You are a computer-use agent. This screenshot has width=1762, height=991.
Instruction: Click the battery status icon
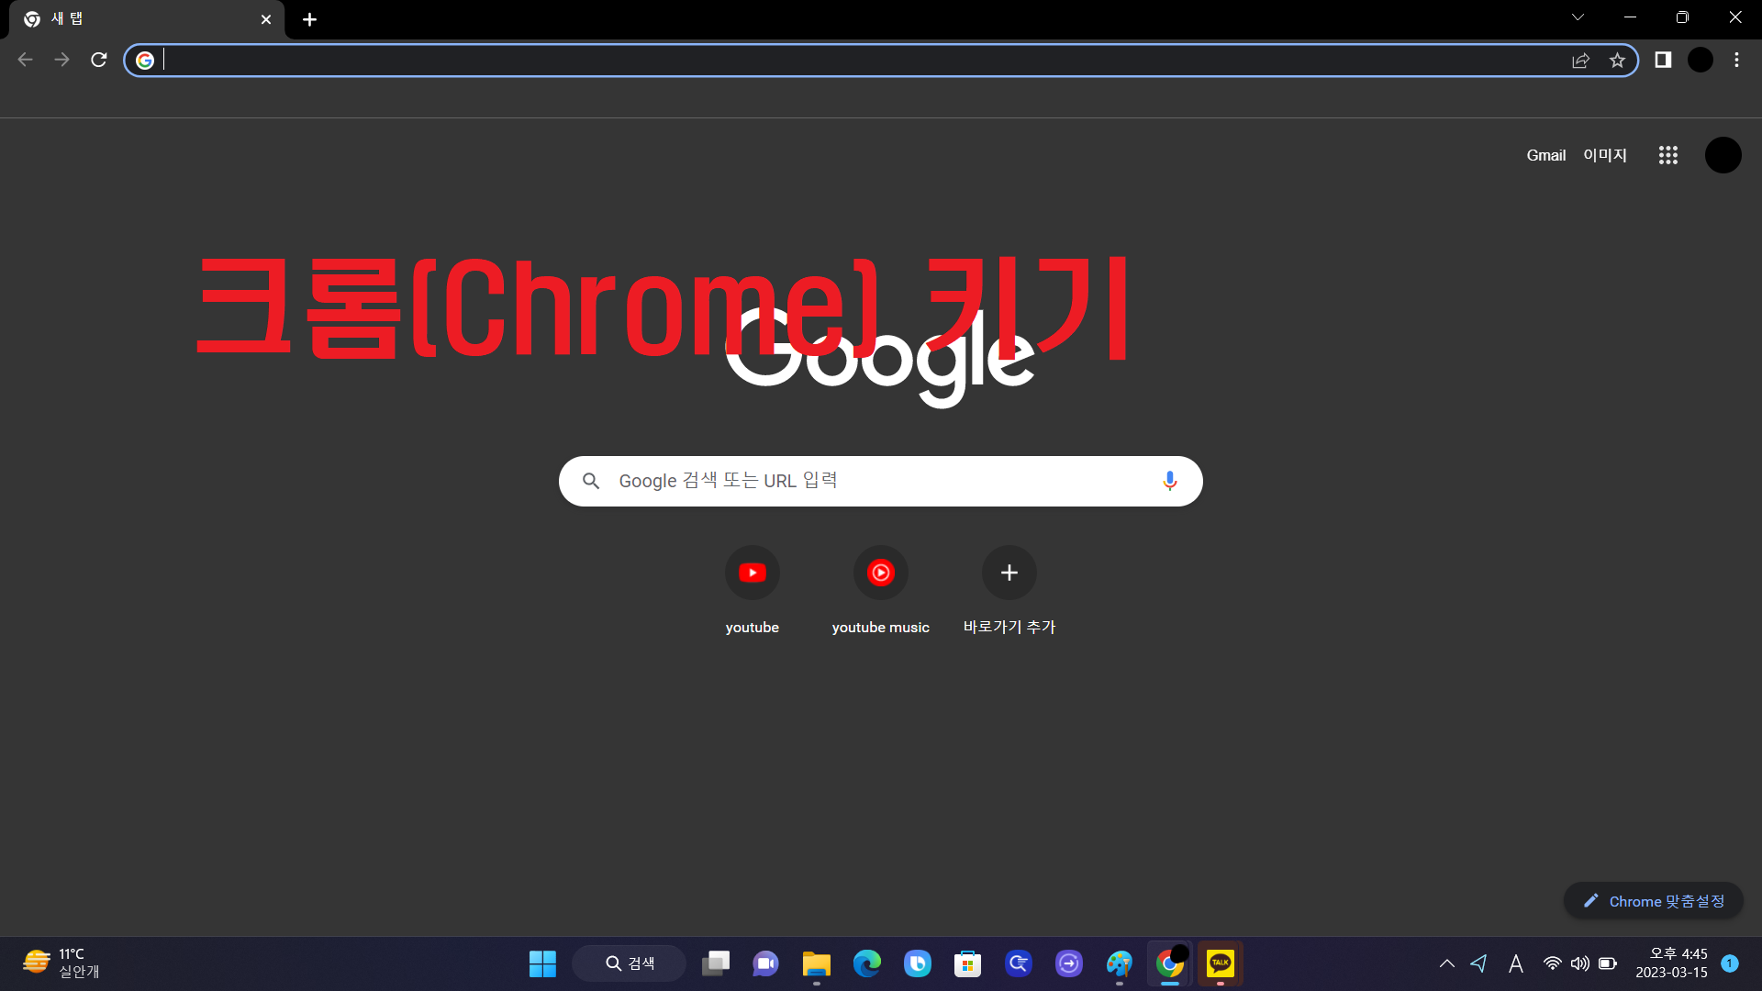click(x=1608, y=963)
